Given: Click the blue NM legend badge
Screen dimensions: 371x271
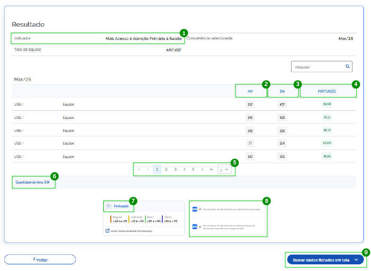Looking at the screenshot, I should pyautogui.click(x=195, y=209).
